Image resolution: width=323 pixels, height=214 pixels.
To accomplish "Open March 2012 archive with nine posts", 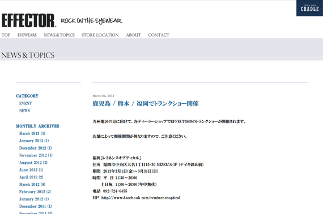I will [x=32, y=185].
